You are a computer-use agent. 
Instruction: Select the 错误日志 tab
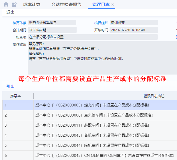(x=100, y=5)
